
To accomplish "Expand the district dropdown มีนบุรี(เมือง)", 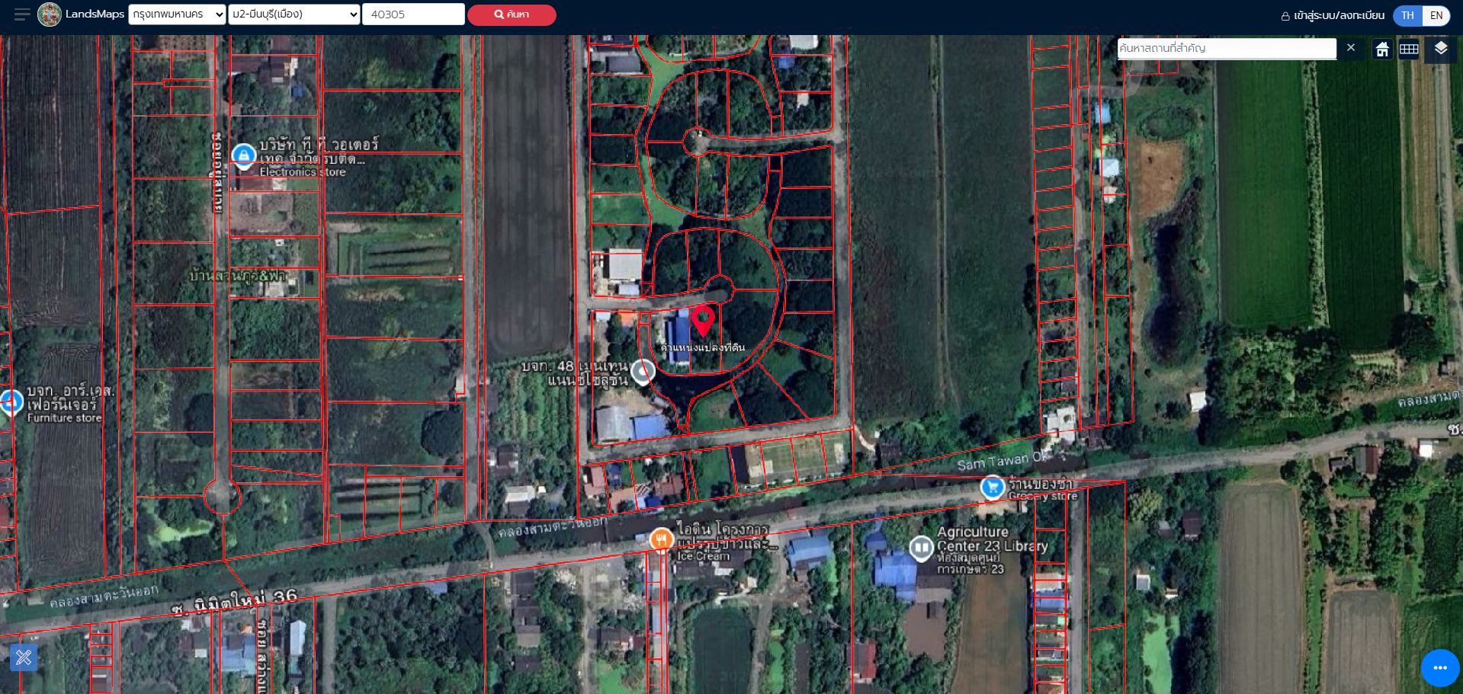I will coord(294,14).
